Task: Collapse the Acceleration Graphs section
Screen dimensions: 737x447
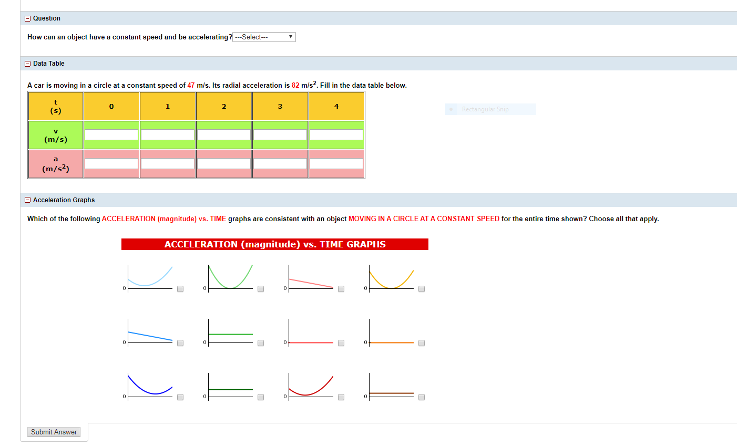Action: (27, 200)
